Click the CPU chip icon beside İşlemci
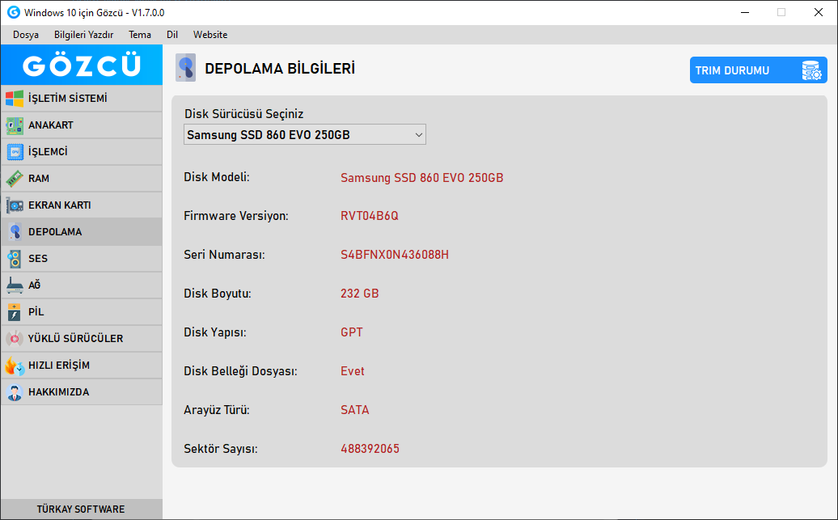 (x=15, y=152)
